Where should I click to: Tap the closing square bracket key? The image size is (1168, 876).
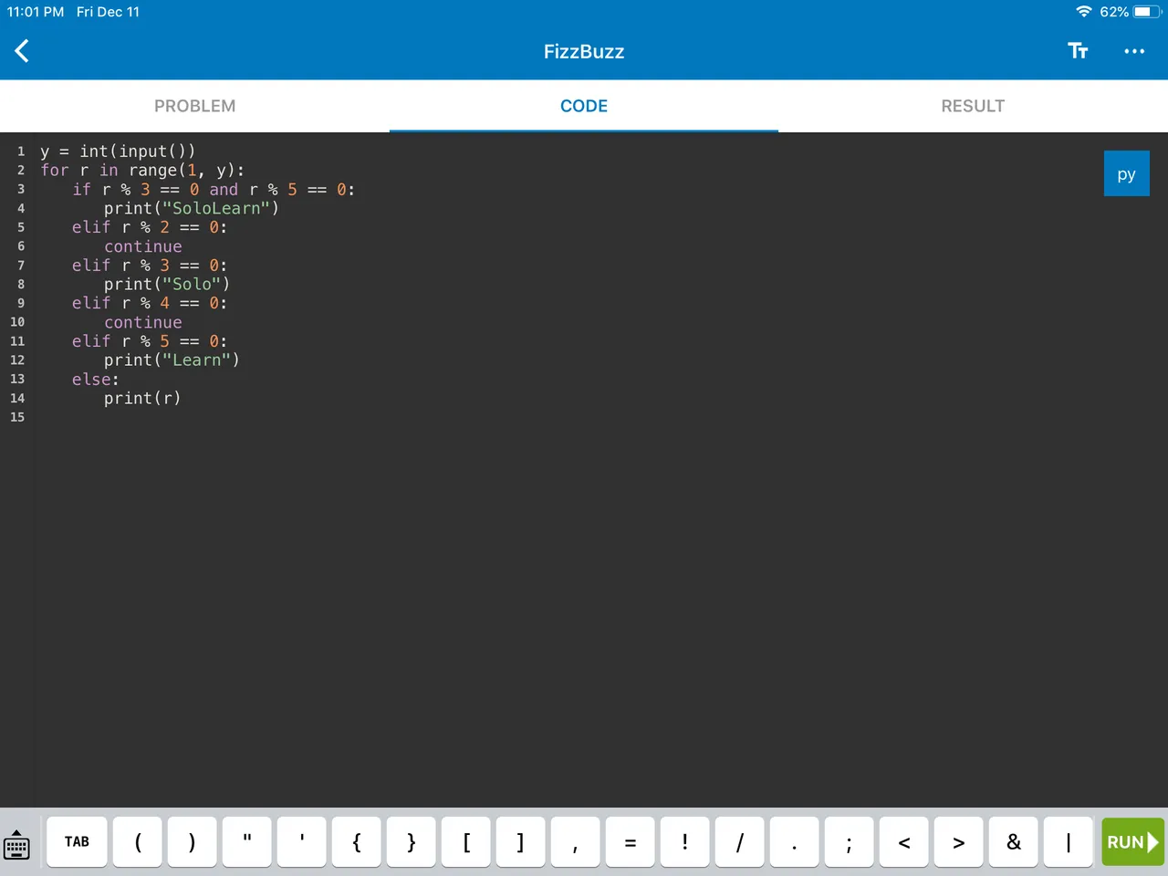click(520, 841)
